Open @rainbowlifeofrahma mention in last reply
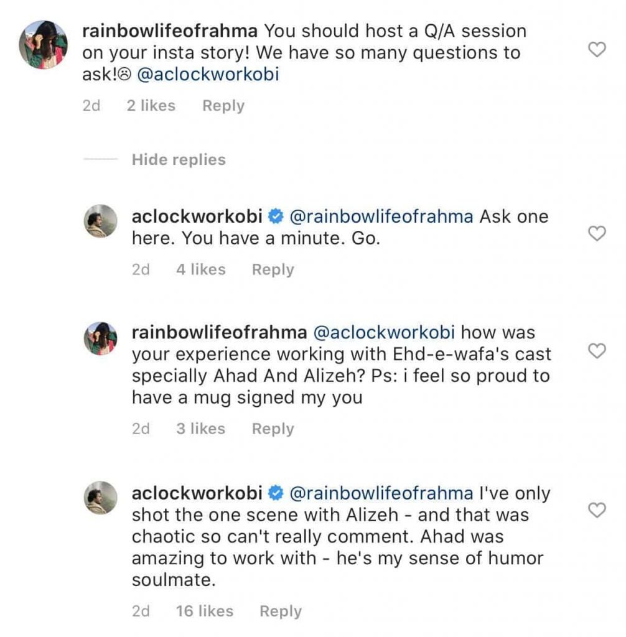This screenshot has height=637, width=626. coord(381,493)
